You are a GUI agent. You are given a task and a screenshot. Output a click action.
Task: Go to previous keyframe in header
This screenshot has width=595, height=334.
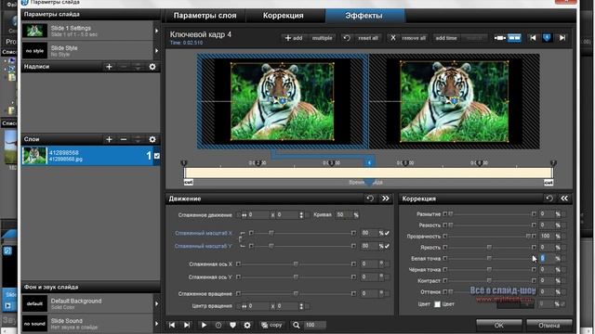point(533,38)
